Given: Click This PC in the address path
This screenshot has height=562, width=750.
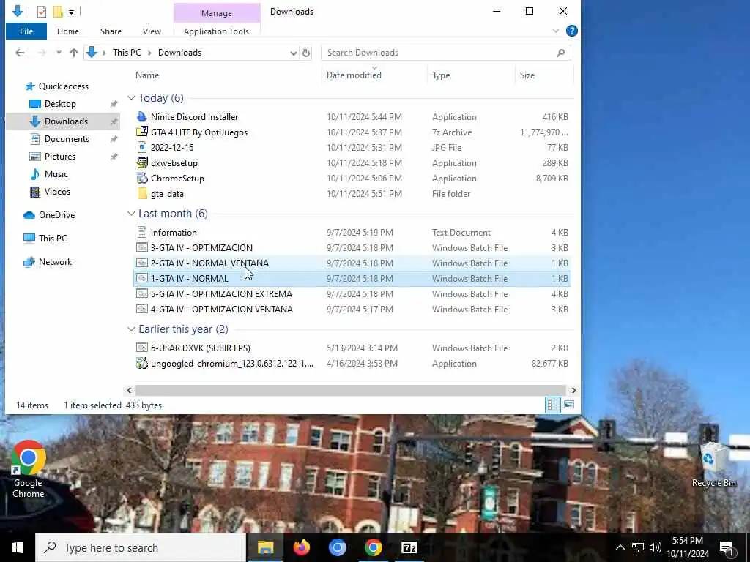Looking at the screenshot, I should pos(127,53).
